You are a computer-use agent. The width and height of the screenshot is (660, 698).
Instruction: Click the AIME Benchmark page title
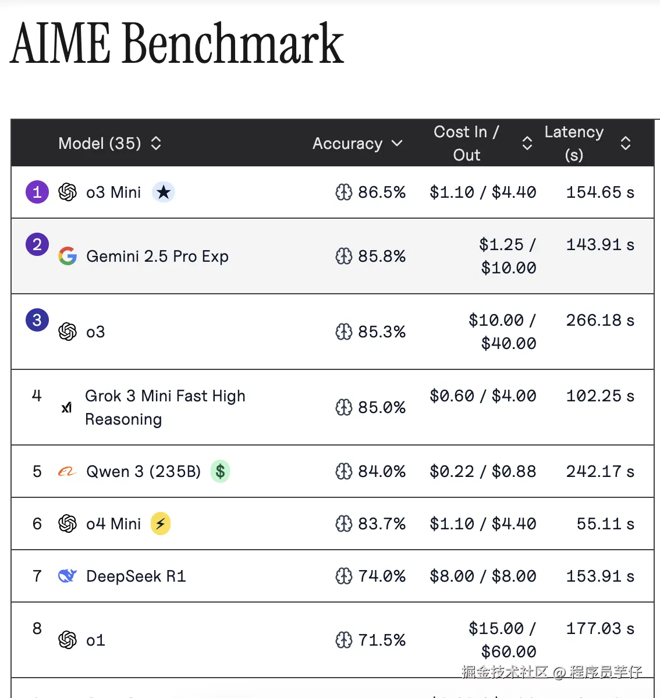pyautogui.click(x=177, y=43)
